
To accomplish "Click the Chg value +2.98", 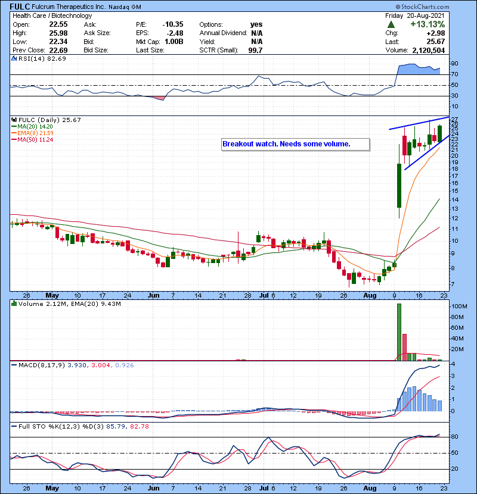I will [x=436, y=33].
